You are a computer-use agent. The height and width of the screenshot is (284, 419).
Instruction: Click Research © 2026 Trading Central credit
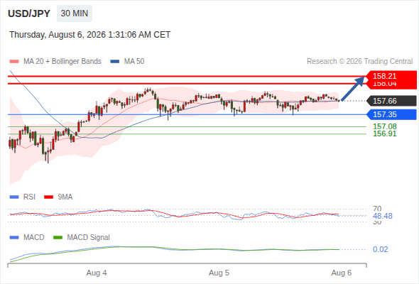click(359, 62)
